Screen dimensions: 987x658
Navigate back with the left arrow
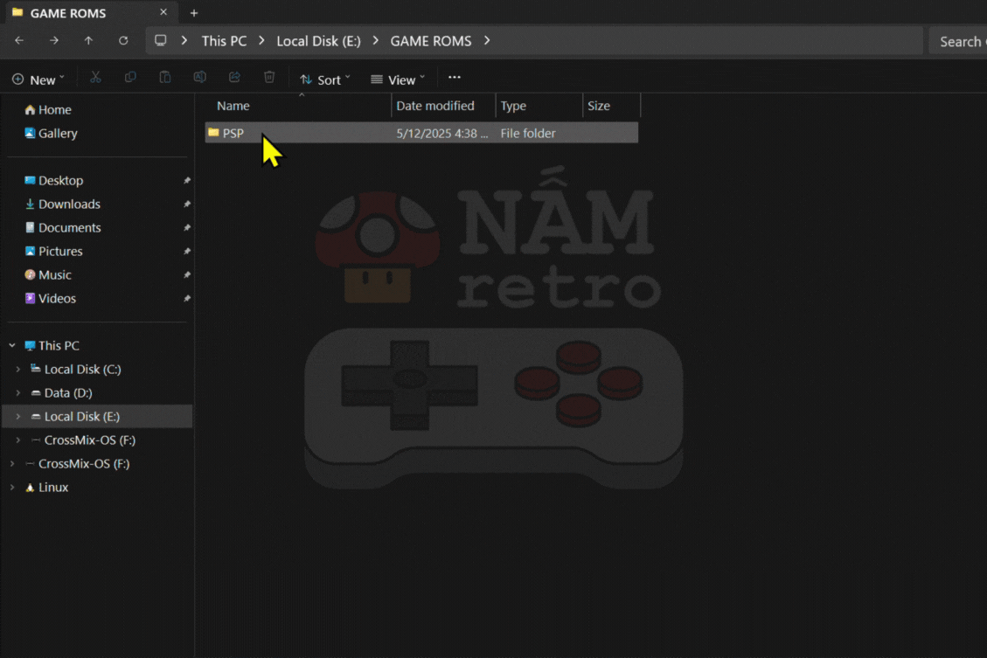19,41
